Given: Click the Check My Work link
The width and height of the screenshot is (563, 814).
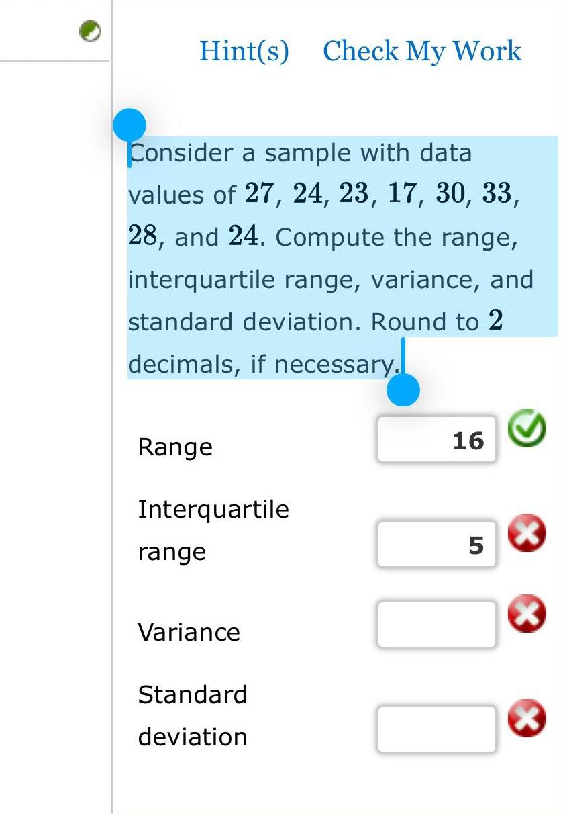Looking at the screenshot, I should 423,51.
